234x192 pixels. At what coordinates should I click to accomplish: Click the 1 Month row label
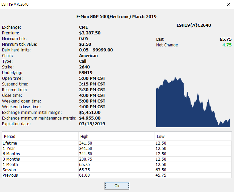point(10,165)
